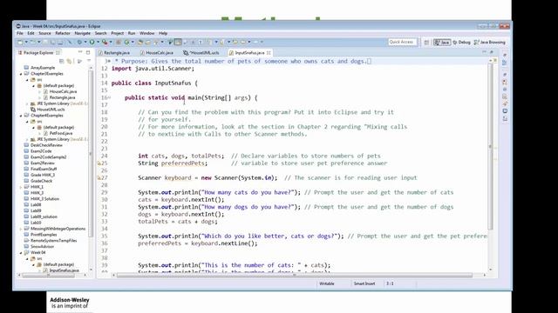
Task: Open the Package Explorer view menu
Action: pos(89,61)
